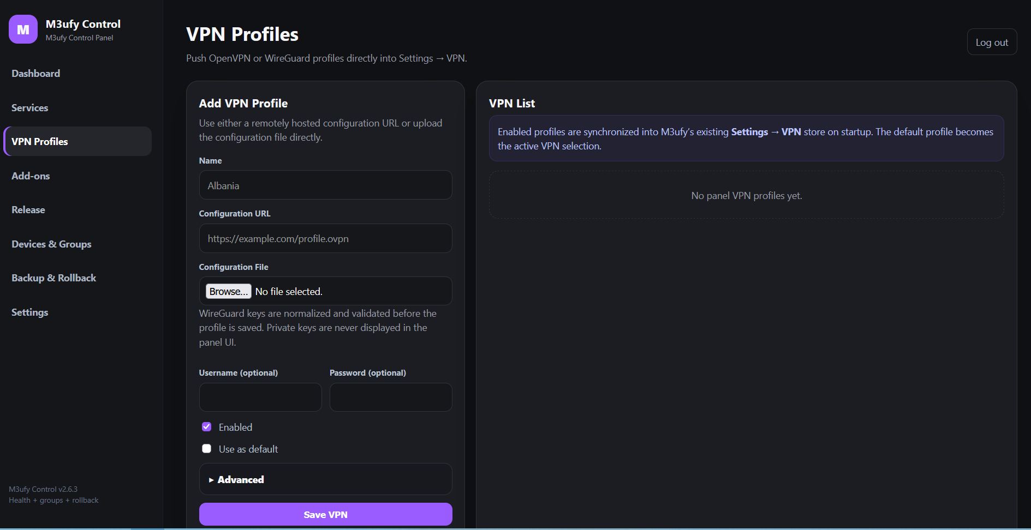Open Backup & Rollback
Viewport: 1031px width, 530px height.
point(53,278)
